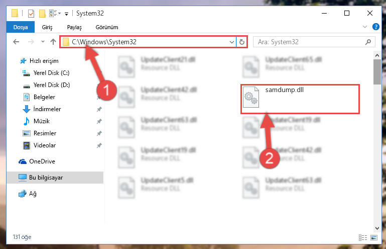
Task: Select Yerel Disk (C:) in sidebar
Action: [x=51, y=73]
